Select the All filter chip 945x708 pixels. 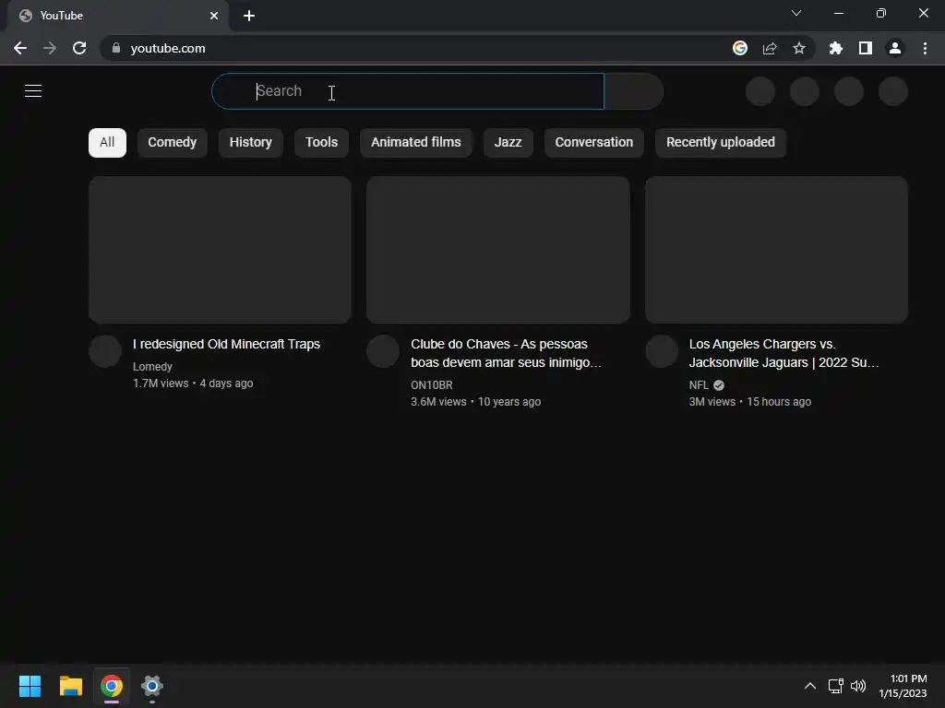pos(107,143)
